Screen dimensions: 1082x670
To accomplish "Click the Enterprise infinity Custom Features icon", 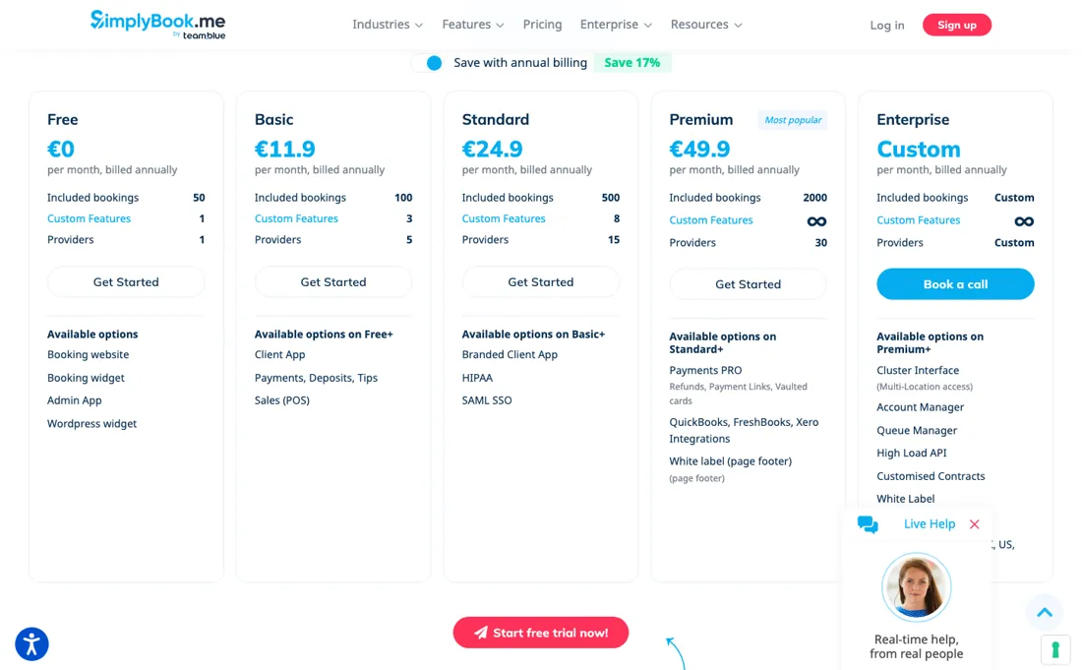I will (1024, 221).
